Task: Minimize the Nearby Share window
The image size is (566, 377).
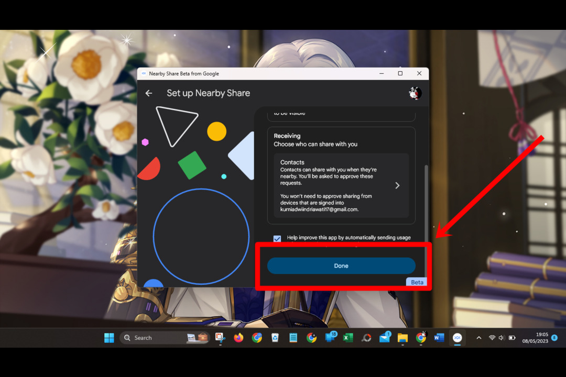Action: coord(382,74)
